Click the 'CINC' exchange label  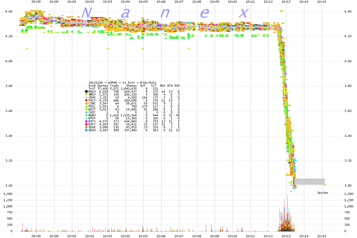click(x=92, y=103)
